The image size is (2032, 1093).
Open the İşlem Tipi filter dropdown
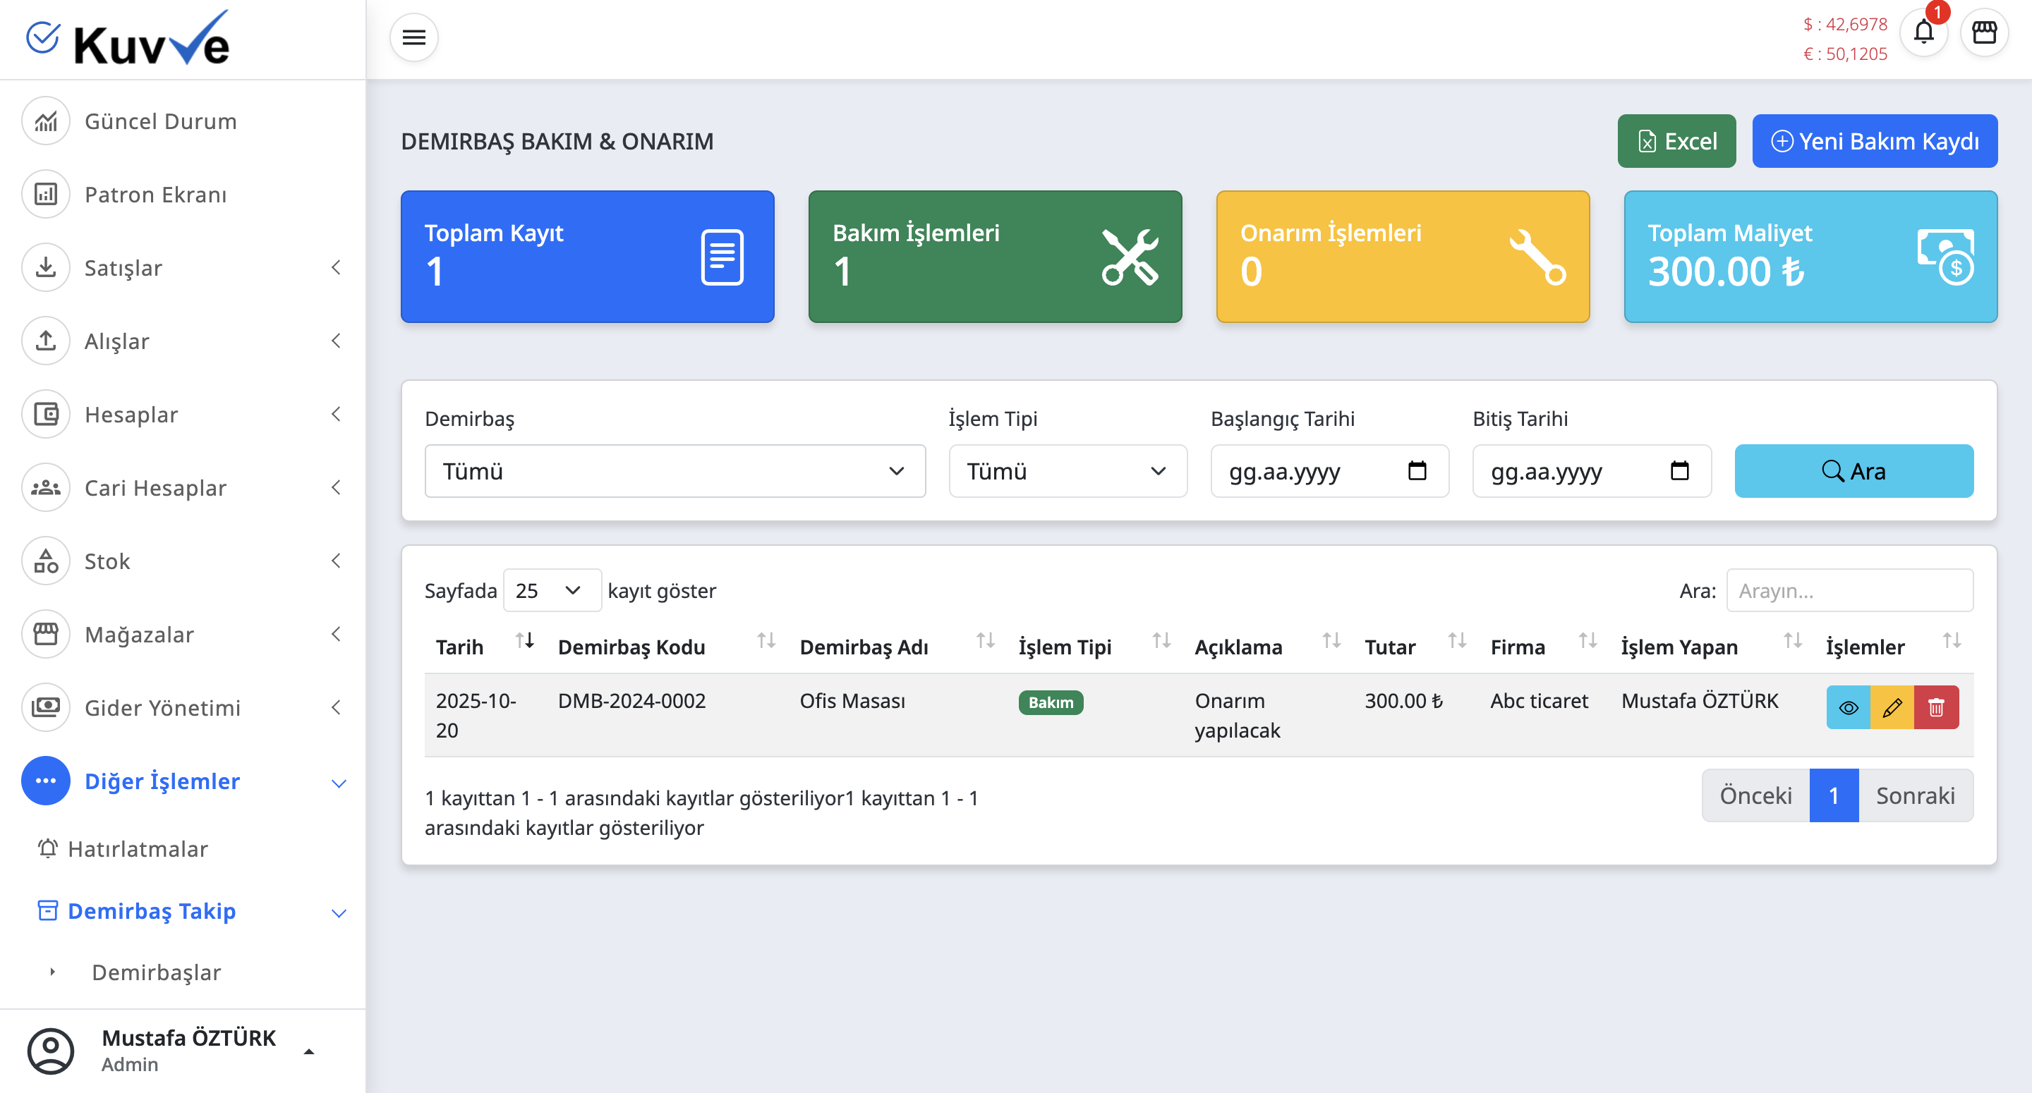pyautogui.click(x=1068, y=471)
